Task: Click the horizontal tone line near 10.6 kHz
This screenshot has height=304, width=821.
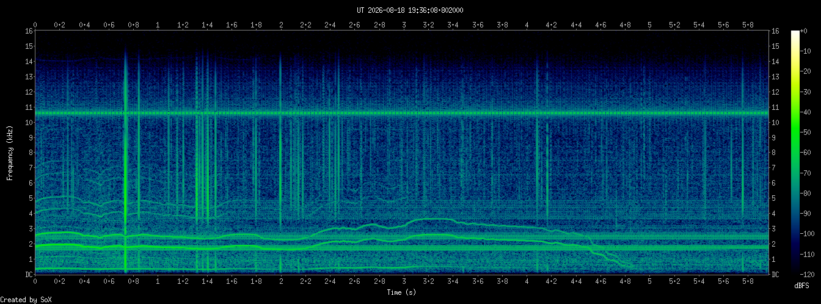Action: [401, 113]
